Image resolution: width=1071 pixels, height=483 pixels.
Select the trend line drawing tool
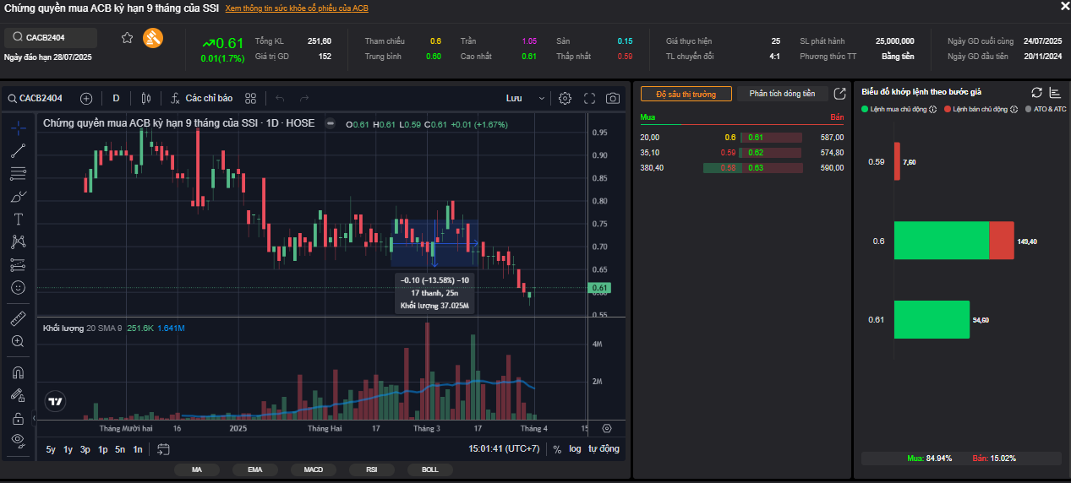click(x=19, y=151)
